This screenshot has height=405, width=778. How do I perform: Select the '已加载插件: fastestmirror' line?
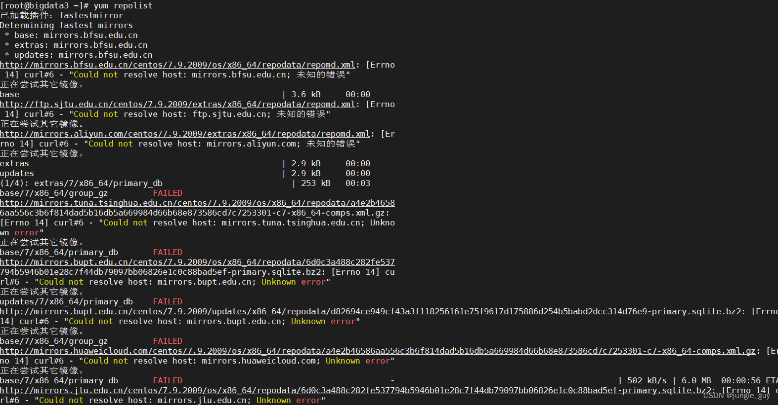[x=61, y=15]
